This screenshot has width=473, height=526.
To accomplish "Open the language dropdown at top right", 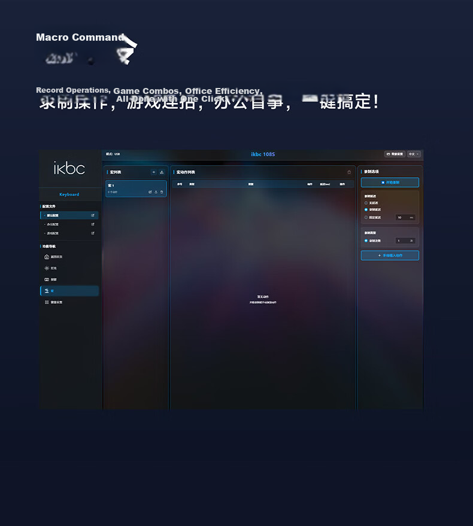I will 414,154.
